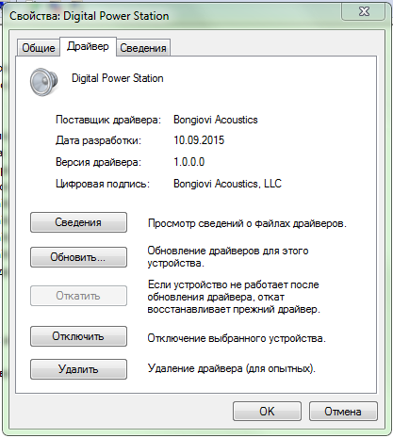Click the driver provider value Bongiovi Acoustics
The width and height of the screenshot is (393, 438).
click(x=216, y=120)
